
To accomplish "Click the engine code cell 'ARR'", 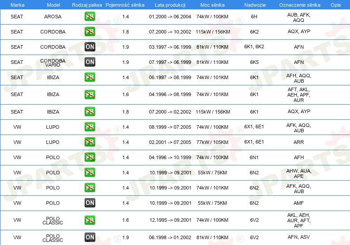I will 299,142.
